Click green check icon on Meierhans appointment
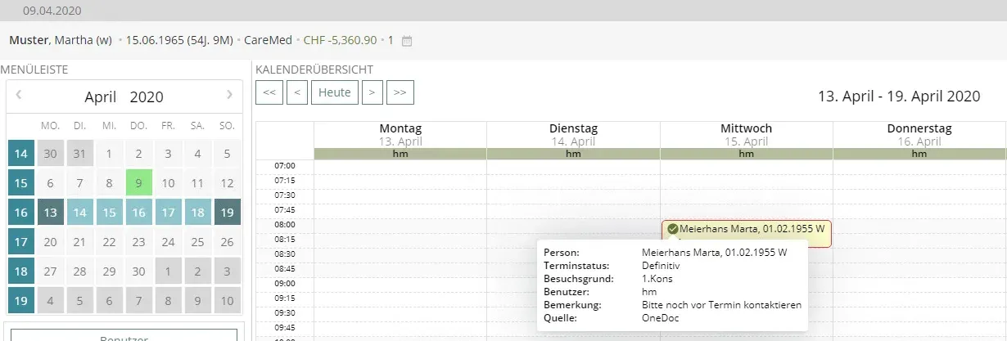The image size is (1007, 341). coord(672,229)
